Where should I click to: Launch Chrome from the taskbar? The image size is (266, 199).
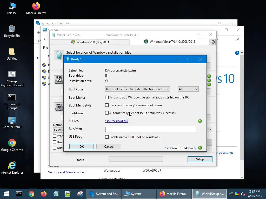click(31, 194)
